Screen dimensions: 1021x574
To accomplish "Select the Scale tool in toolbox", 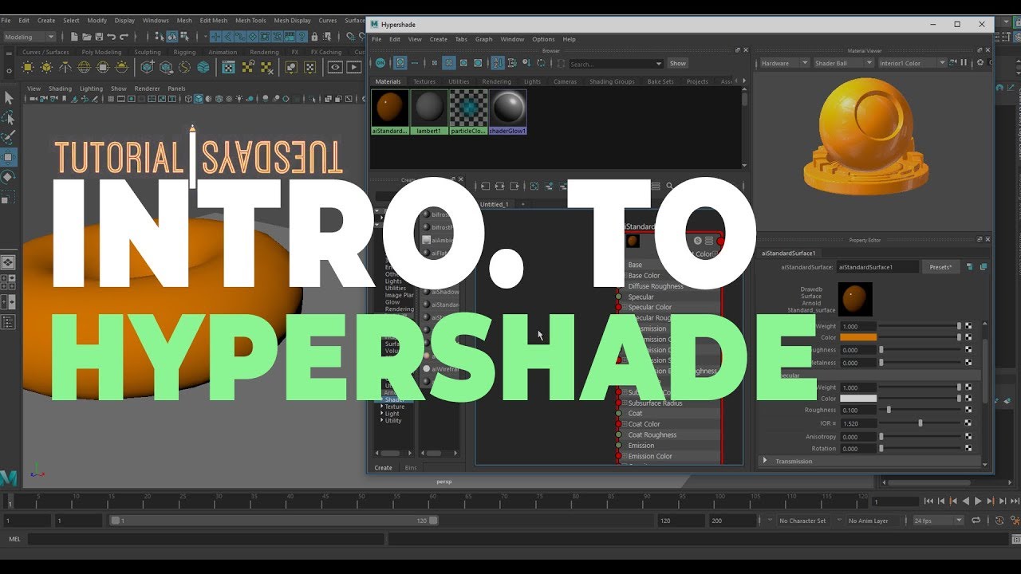I will [x=9, y=196].
